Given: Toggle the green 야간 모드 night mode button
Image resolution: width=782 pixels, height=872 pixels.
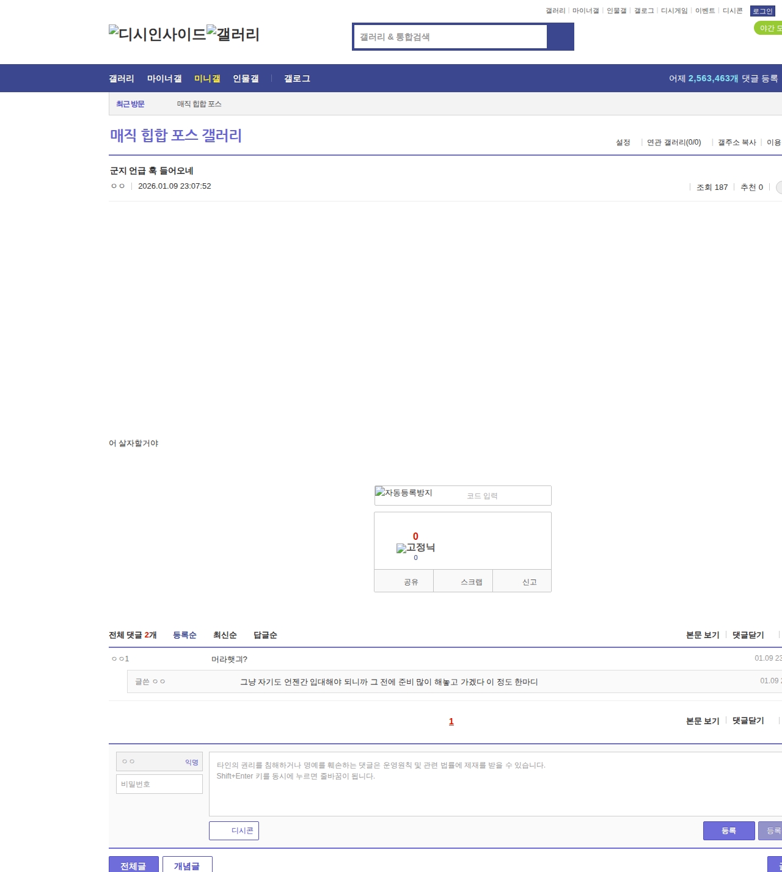Looking at the screenshot, I should point(768,28).
